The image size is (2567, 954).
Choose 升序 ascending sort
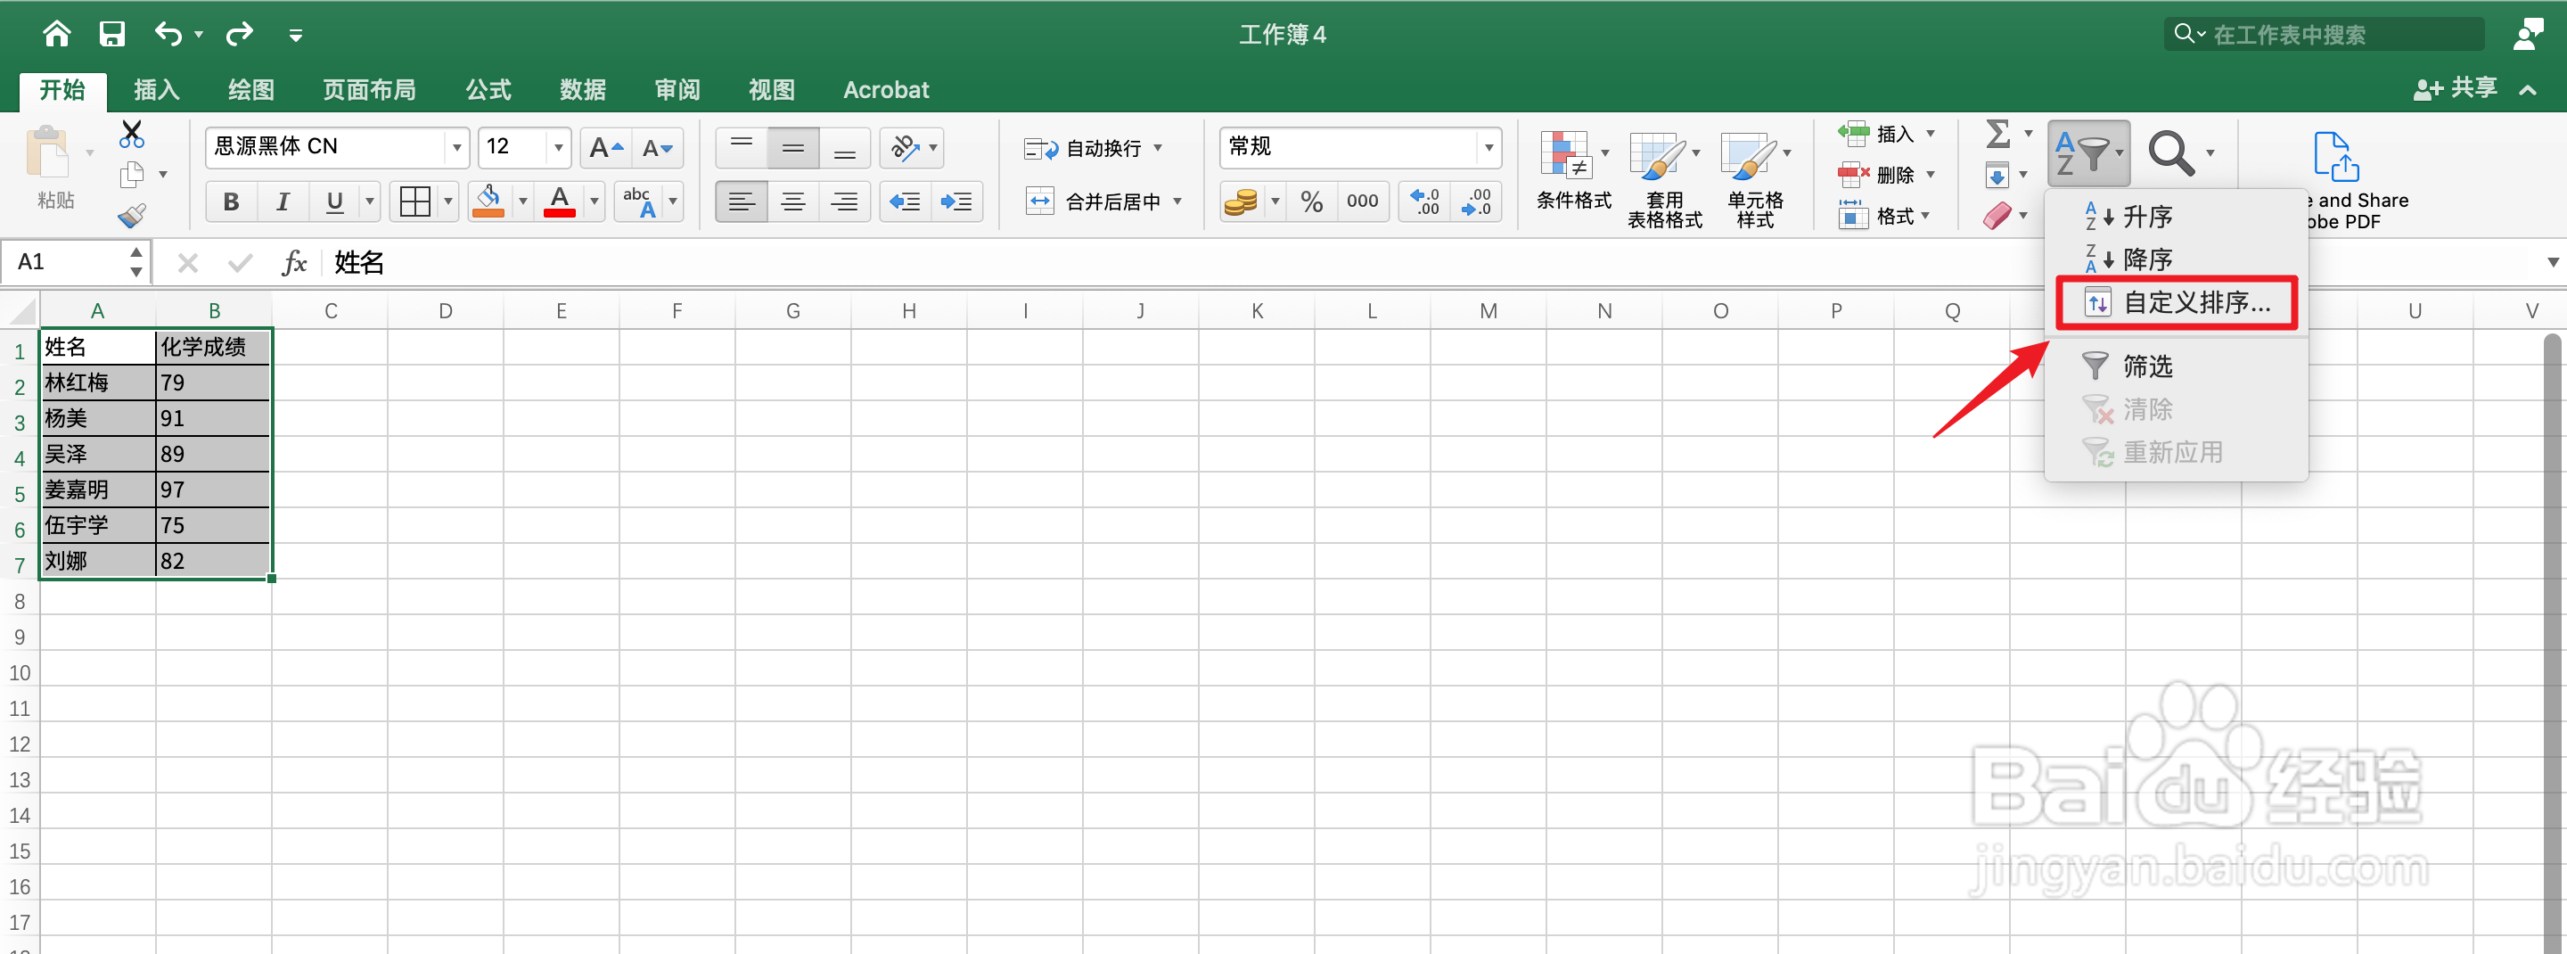2177,217
